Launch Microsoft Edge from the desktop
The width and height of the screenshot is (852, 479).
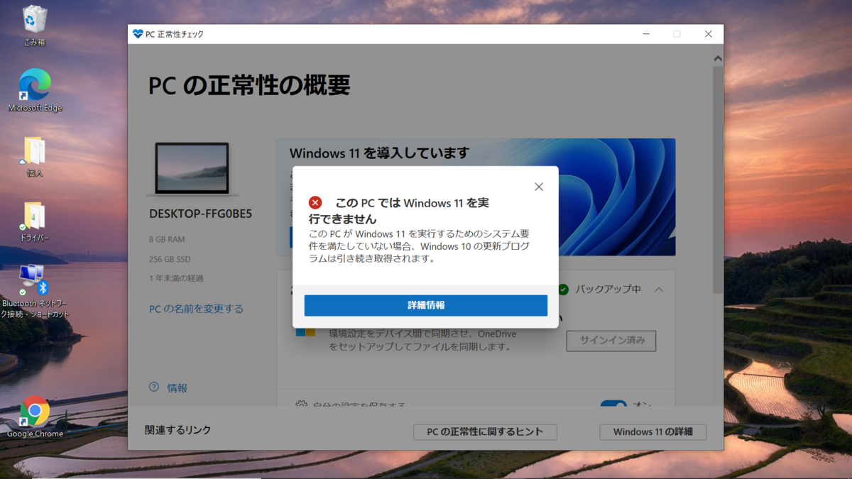35,90
